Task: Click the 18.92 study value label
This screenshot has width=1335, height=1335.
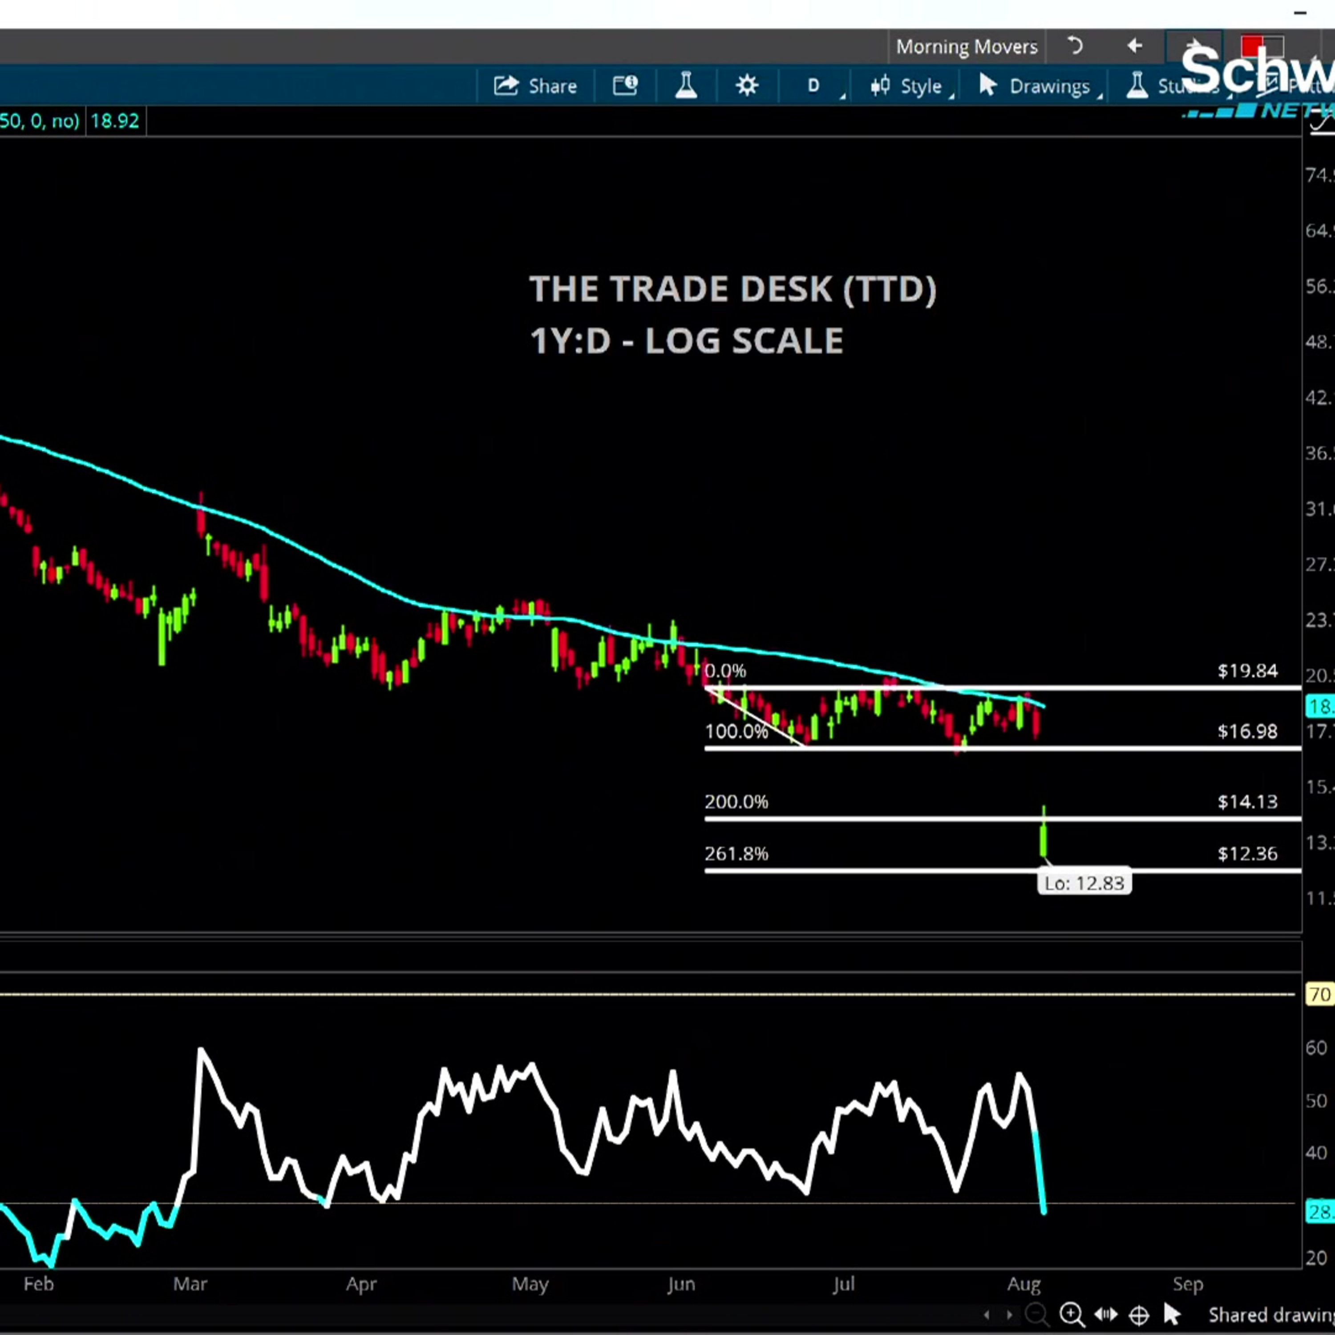Action: 115,121
